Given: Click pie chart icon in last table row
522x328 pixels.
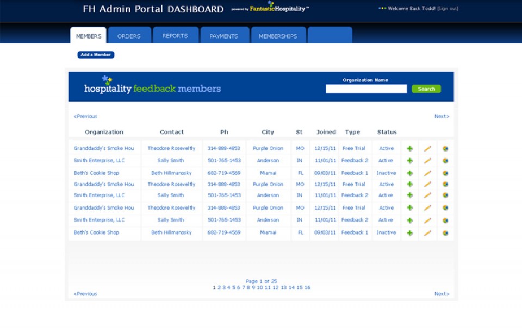Looking at the screenshot, I should (445, 233).
